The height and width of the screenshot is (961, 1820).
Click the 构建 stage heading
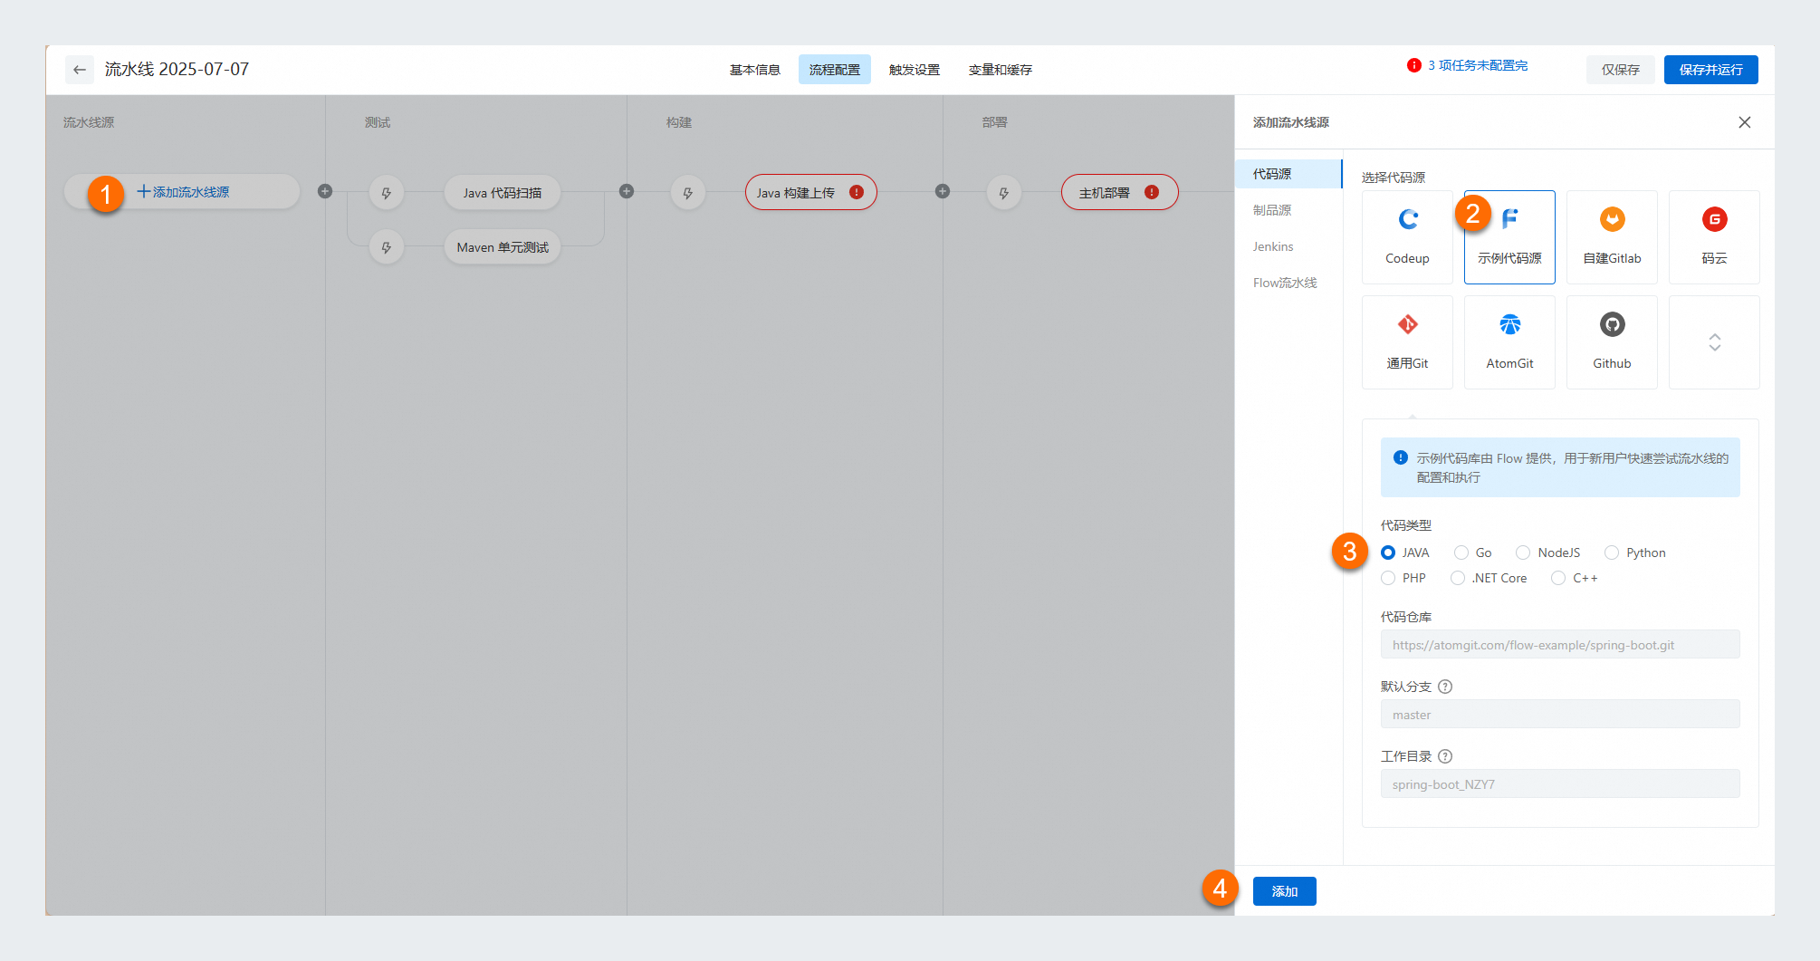(x=679, y=122)
